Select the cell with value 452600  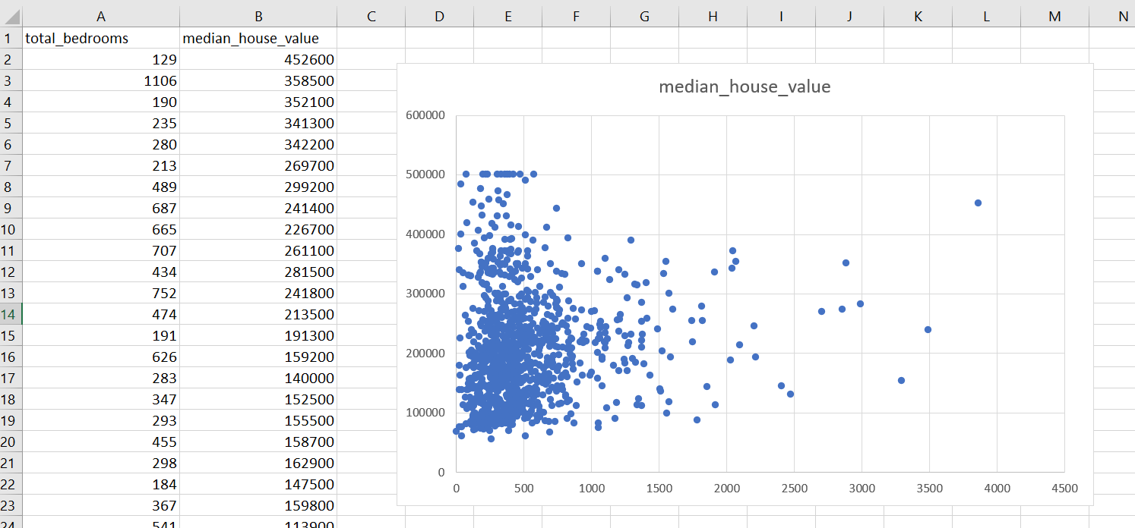click(x=311, y=59)
